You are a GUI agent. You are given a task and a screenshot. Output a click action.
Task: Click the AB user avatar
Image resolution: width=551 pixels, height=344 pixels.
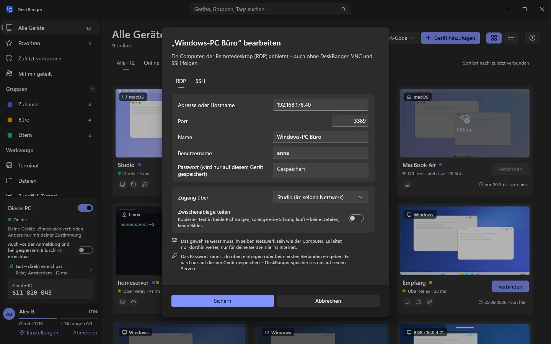[9, 314]
